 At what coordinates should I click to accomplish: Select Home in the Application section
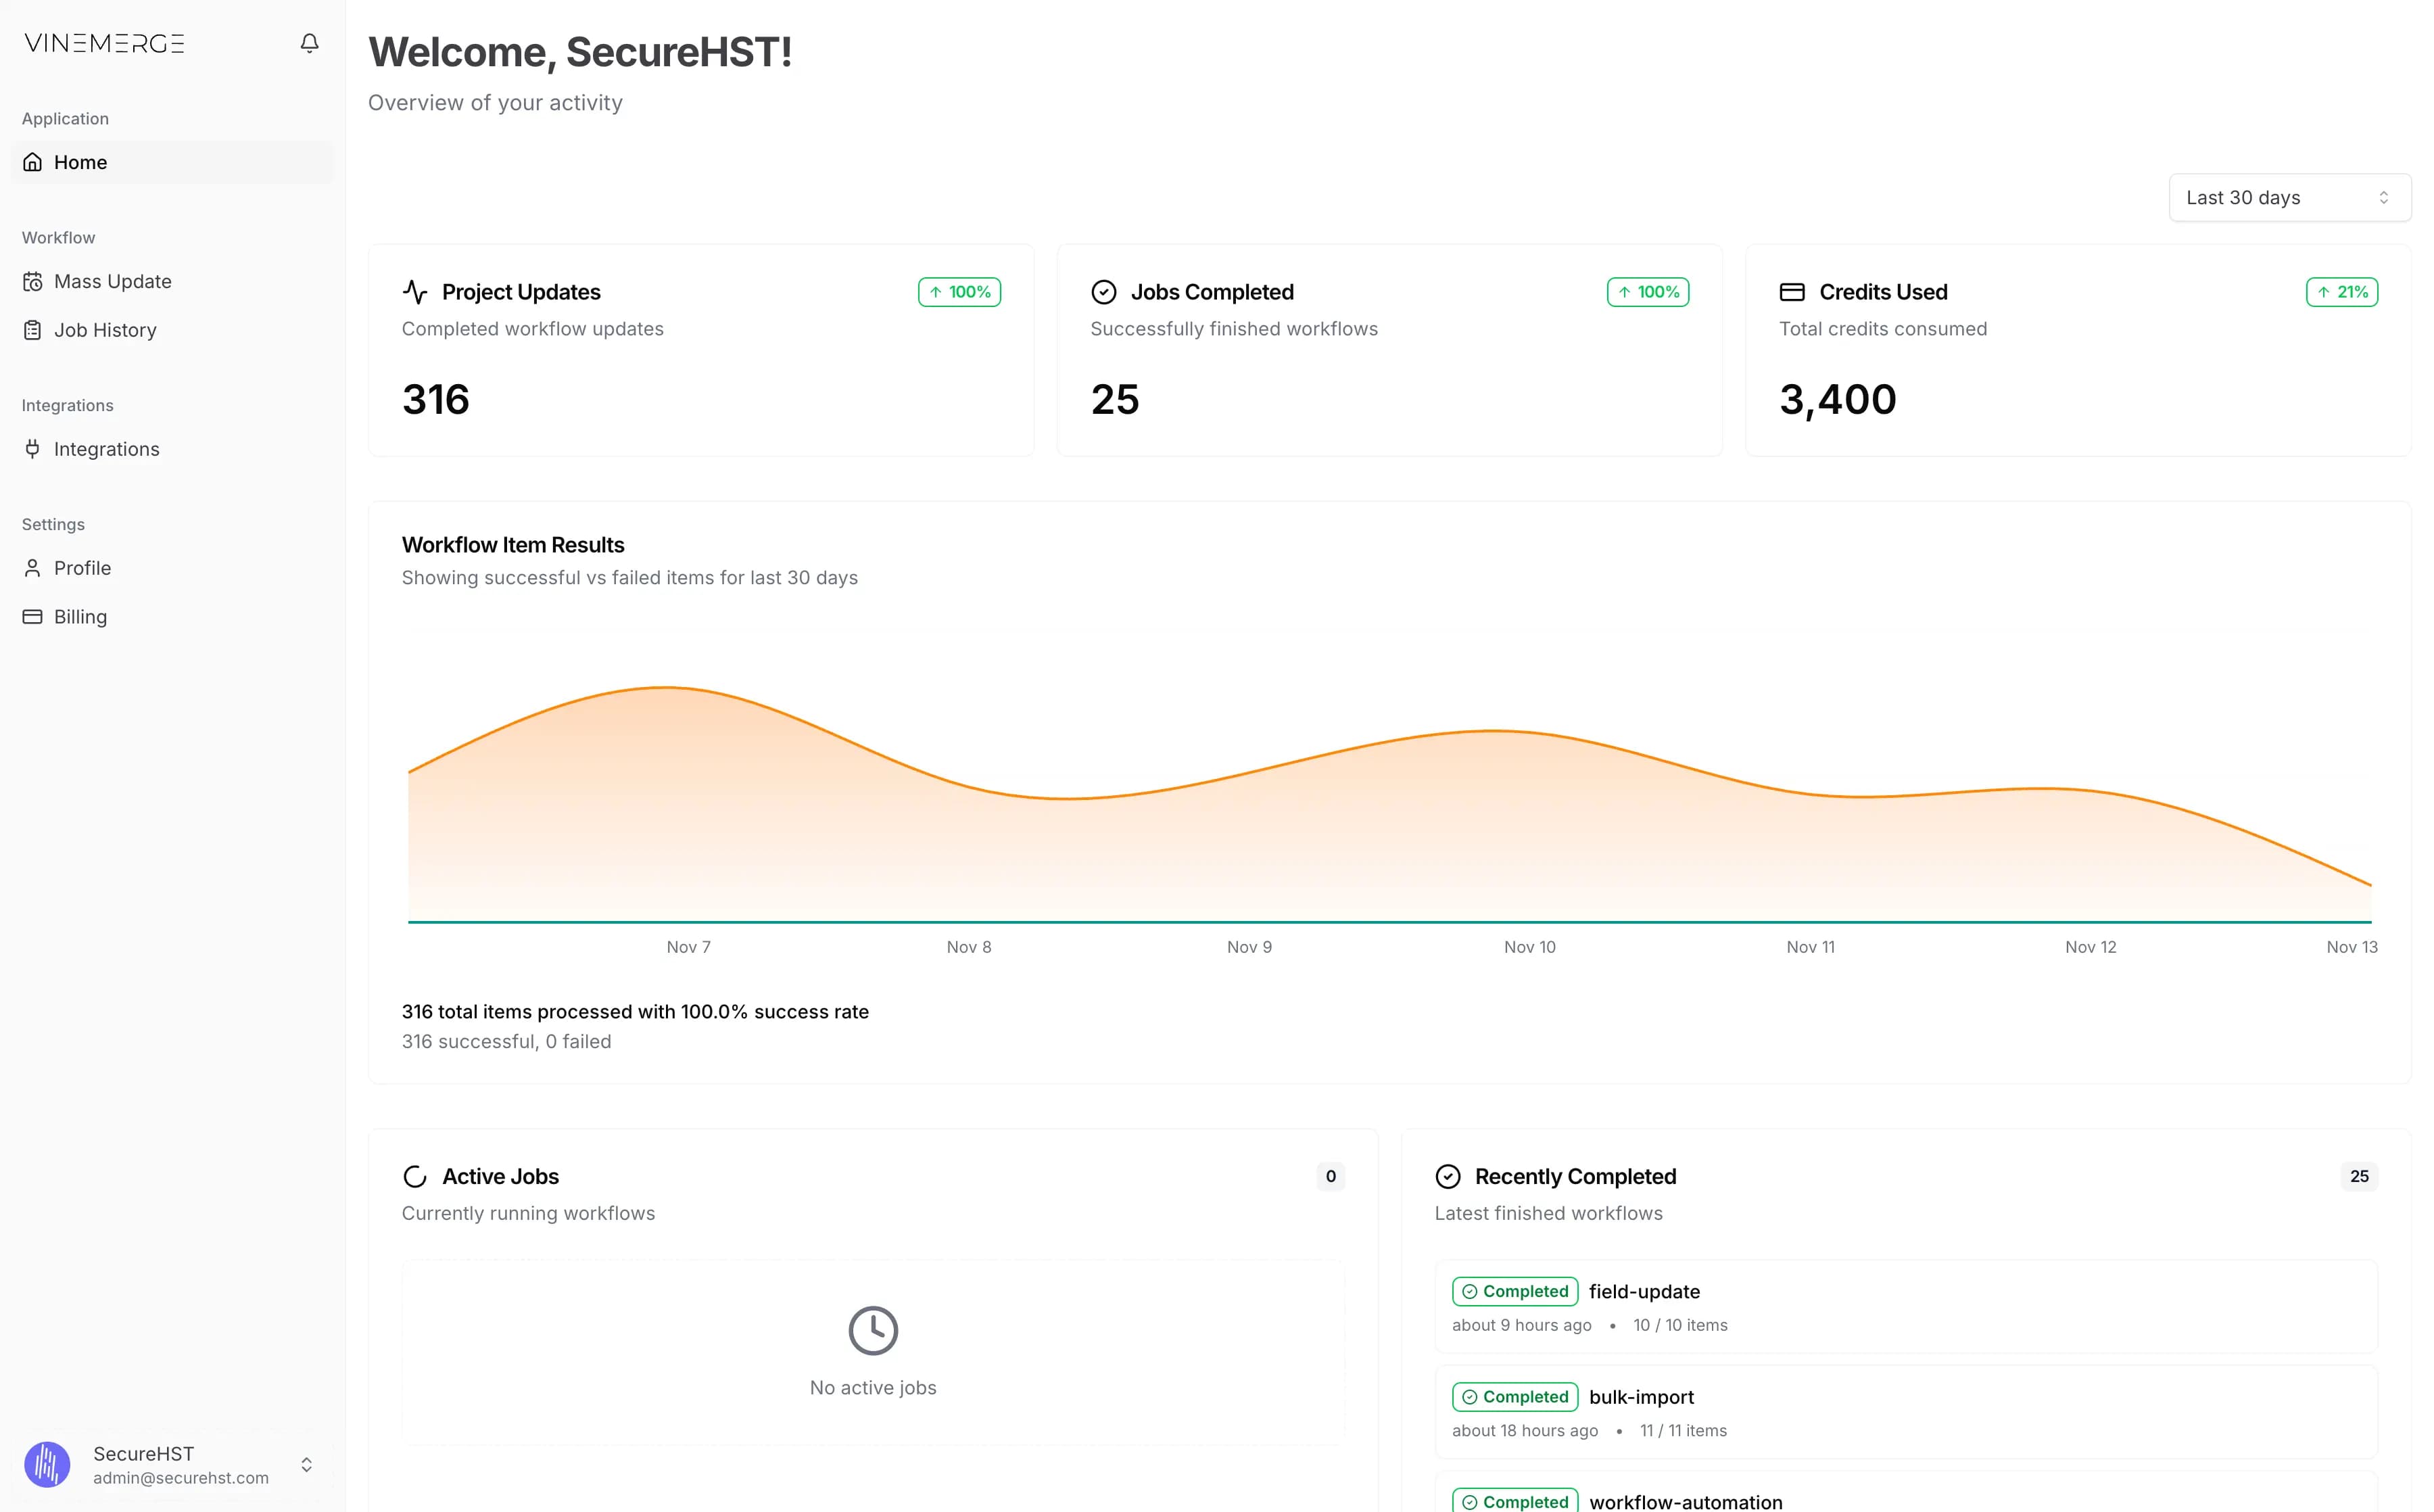click(x=80, y=162)
